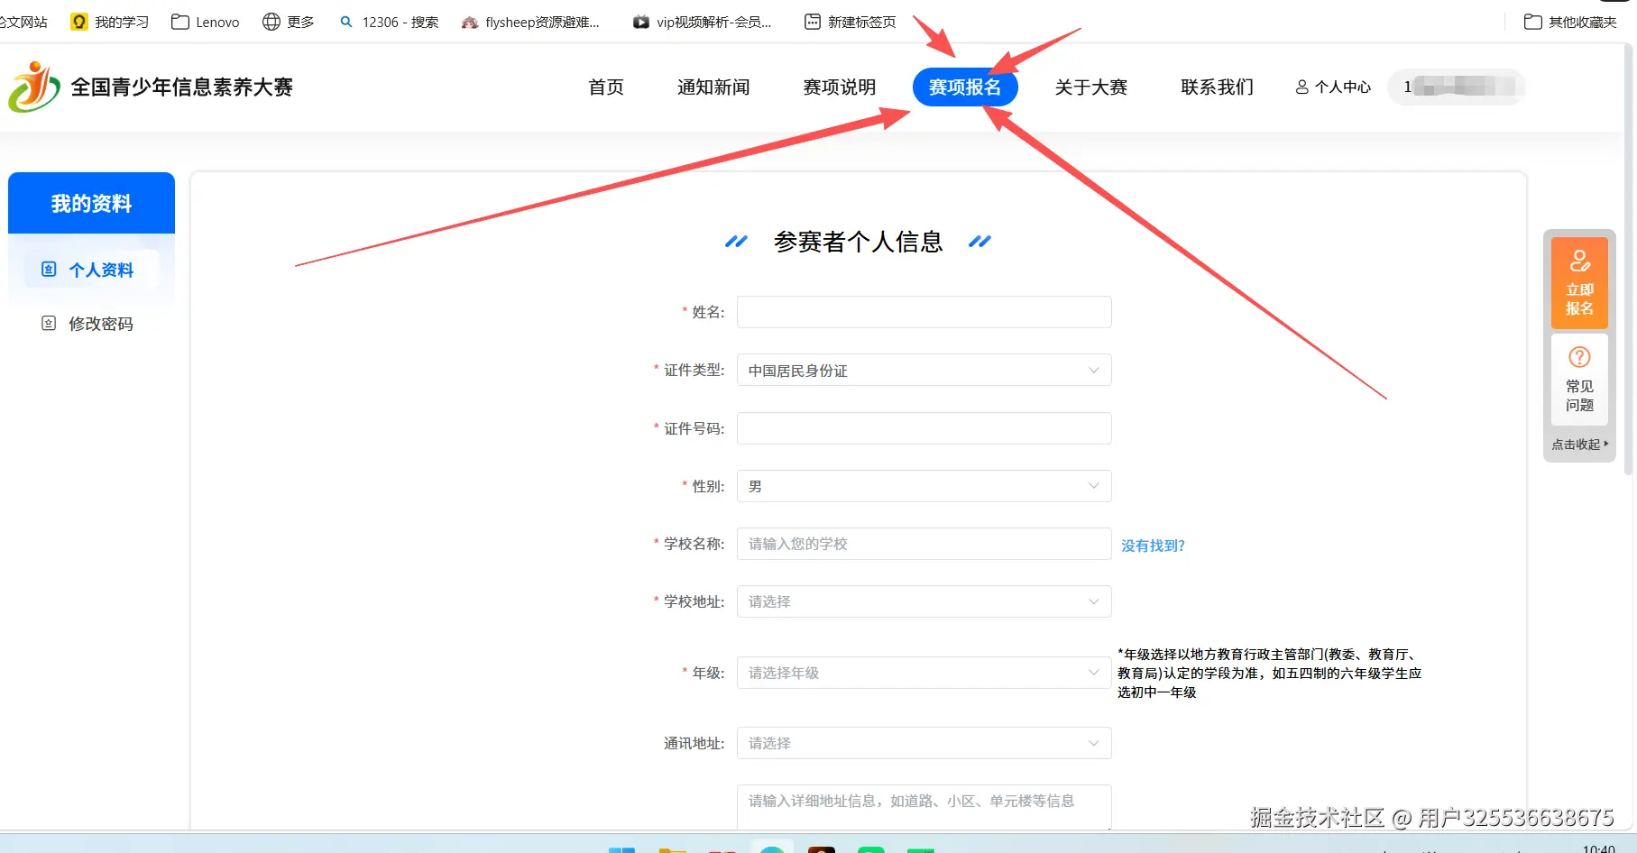The image size is (1637, 853).
Task: Click the 没有找到? link
Action: (x=1153, y=546)
